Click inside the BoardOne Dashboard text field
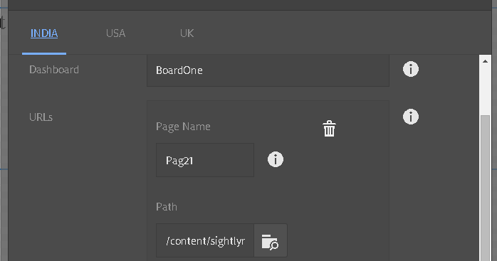Screen dimensions: 497x261 [268, 70]
